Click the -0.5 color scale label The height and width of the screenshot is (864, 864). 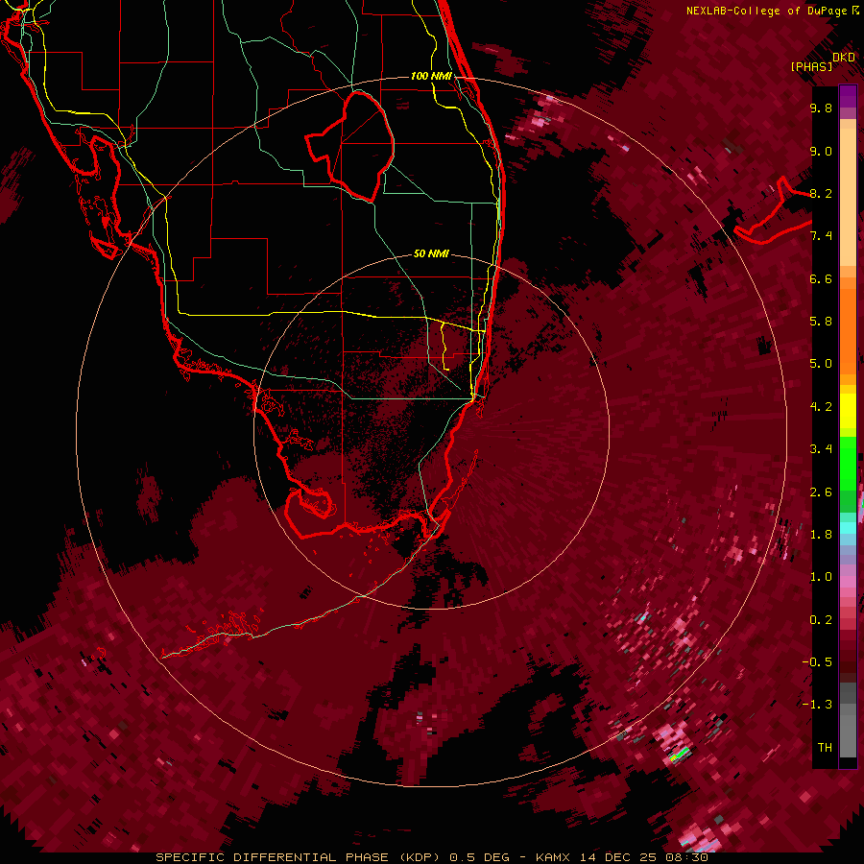(x=817, y=662)
